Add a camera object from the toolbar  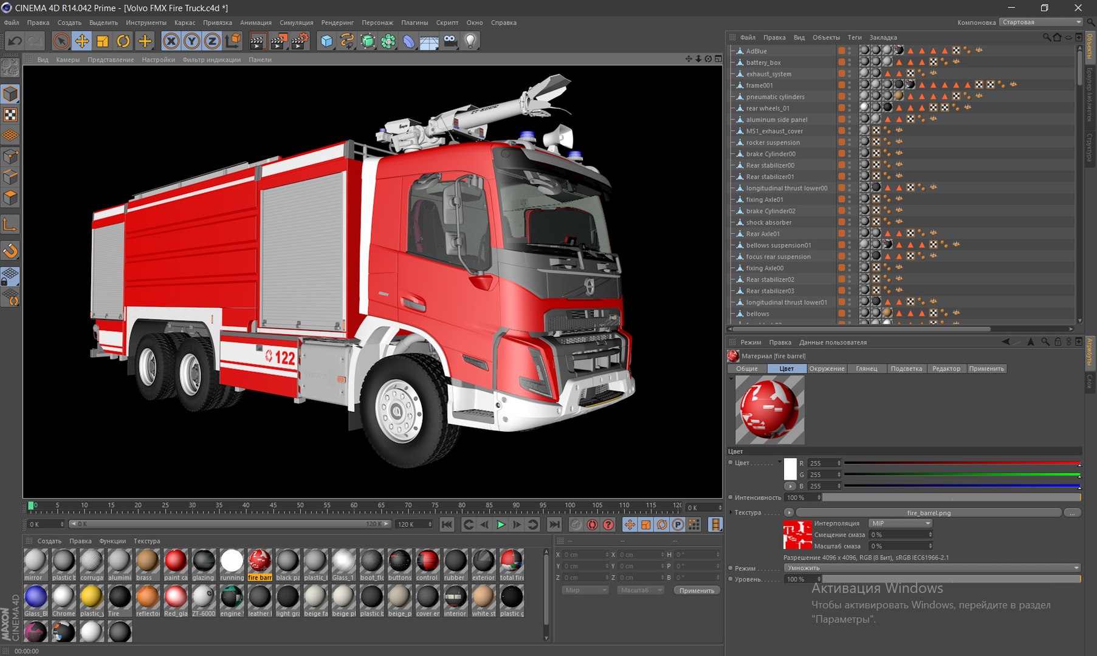tap(450, 41)
